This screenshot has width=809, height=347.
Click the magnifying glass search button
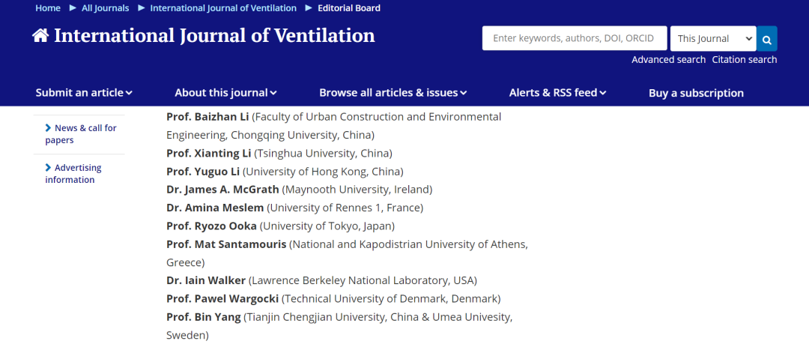[x=767, y=39]
